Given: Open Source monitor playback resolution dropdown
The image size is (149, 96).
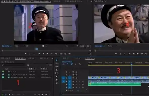Looking at the screenshot, I should click(67, 46).
